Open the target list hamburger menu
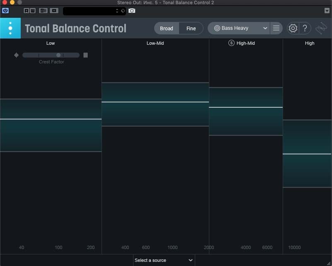 pos(276,28)
